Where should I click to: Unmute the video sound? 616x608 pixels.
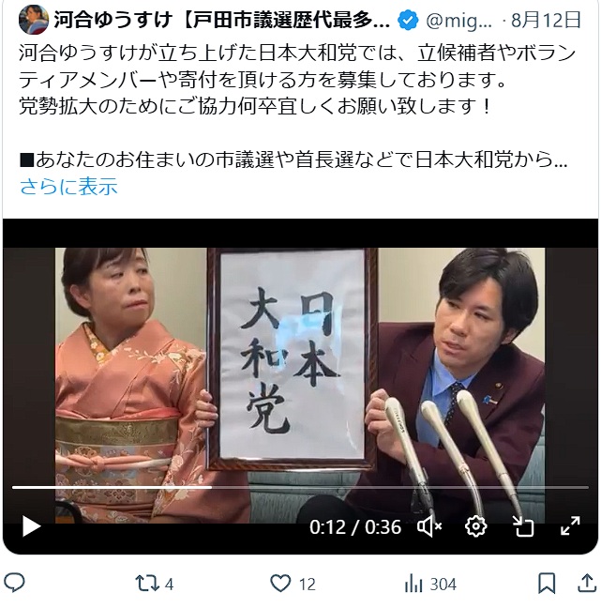pos(429,526)
